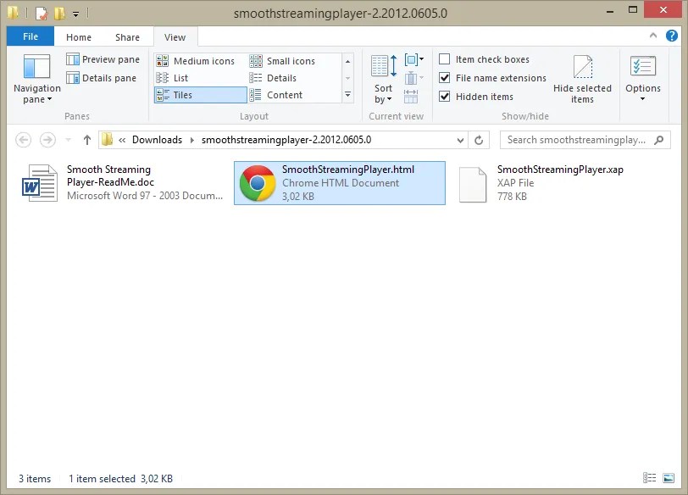688x495 pixels.
Task: Click Properties icon in quick access toolbar
Action: tap(41, 14)
